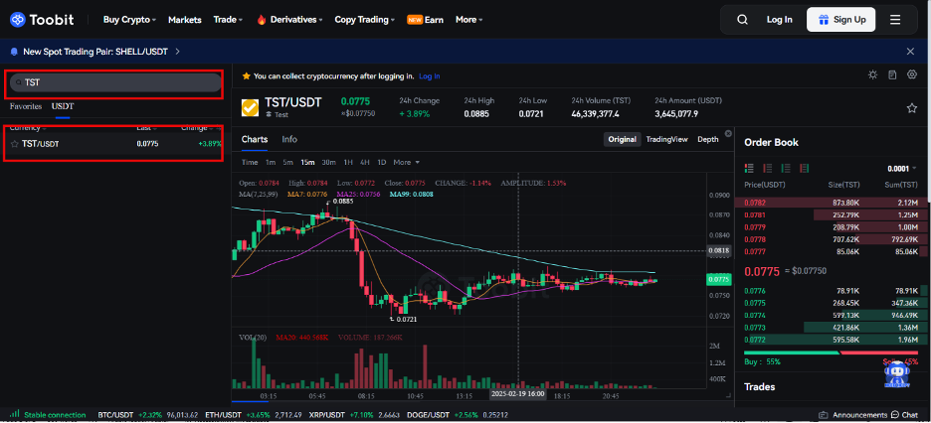Open the search magnifier in top bar
This screenshot has width=931, height=423.
click(742, 20)
